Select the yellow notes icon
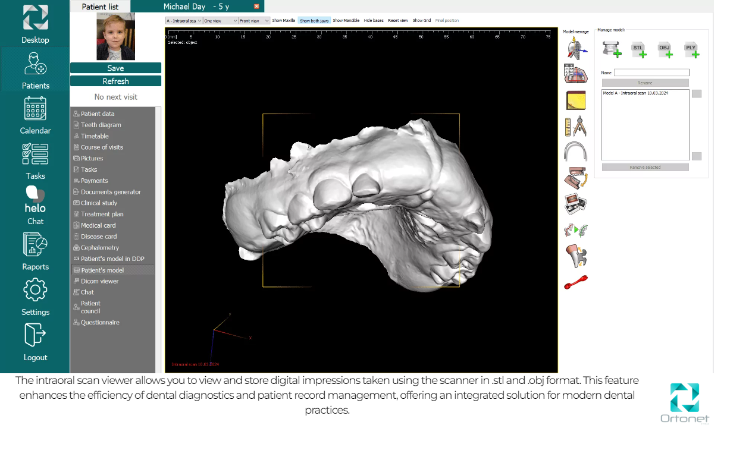The image size is (730, 460). click(x=575, y=100)
